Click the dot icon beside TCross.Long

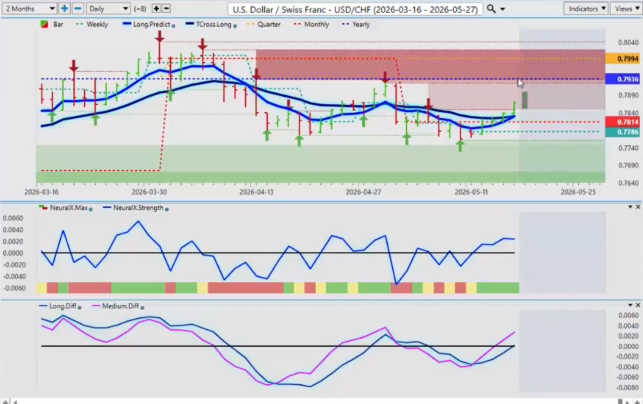click(234, 26)
